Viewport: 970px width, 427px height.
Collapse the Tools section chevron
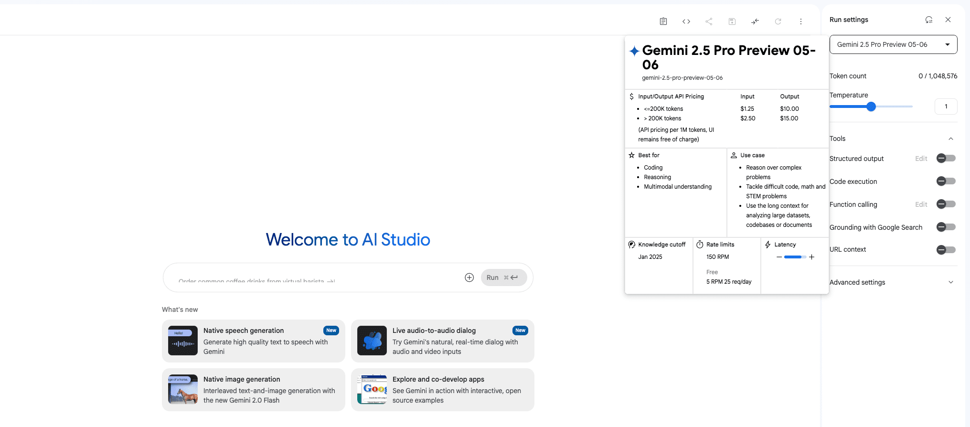[x=951, y=139]
